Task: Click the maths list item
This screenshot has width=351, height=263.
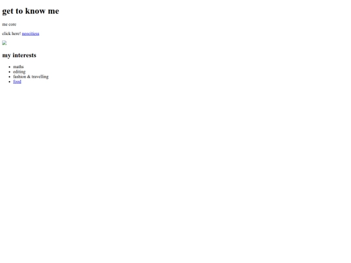Action: click(18, 67)
